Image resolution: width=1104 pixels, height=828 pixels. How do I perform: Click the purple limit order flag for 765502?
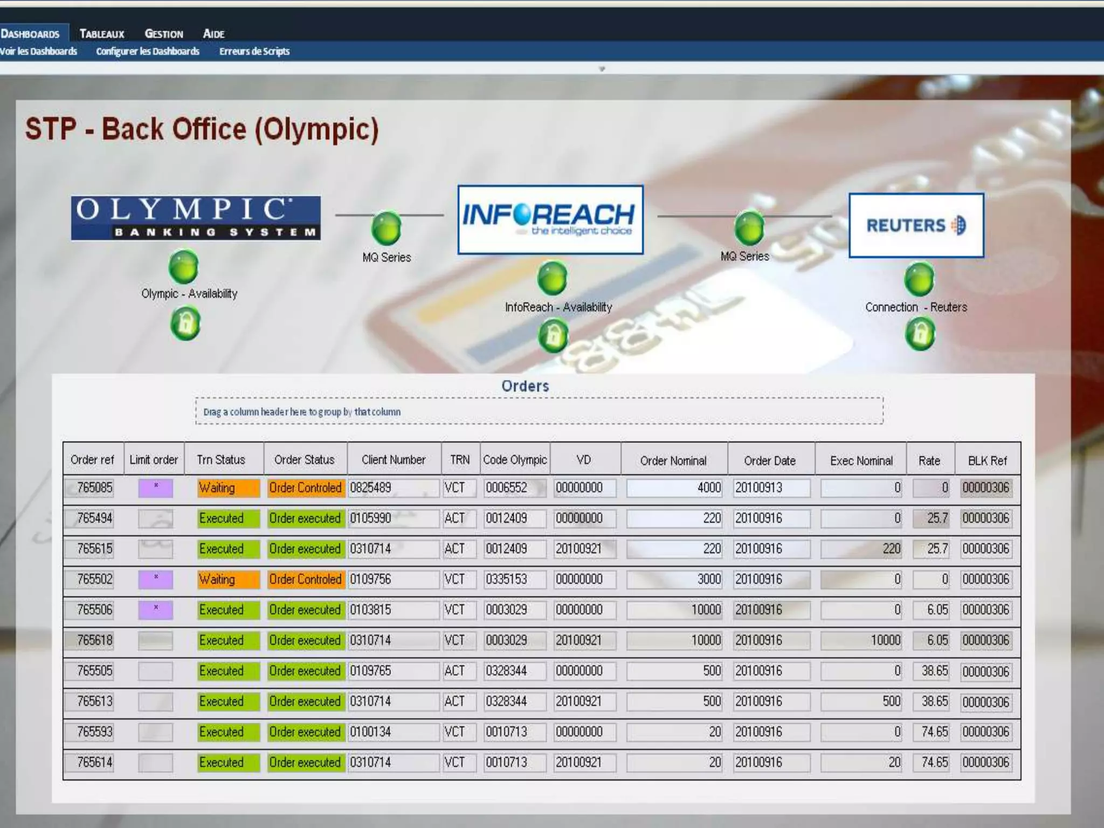tap(156, 579)
